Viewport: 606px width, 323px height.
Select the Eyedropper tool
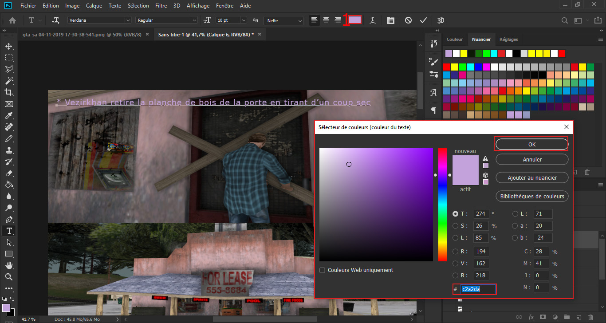tap(8, 115)
